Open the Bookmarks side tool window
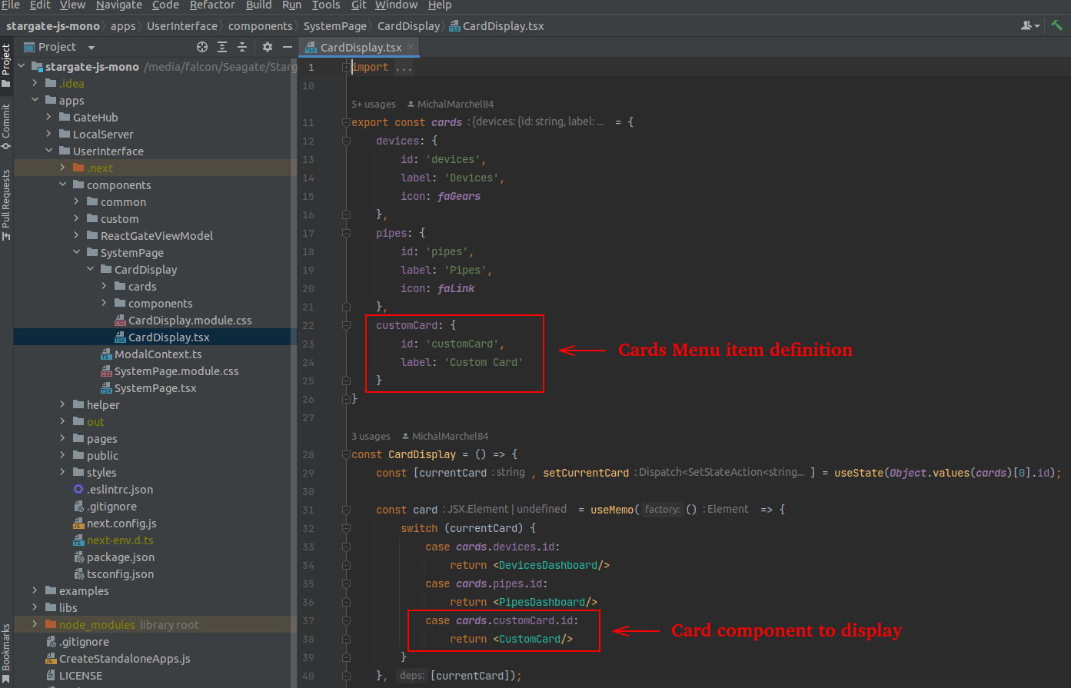The width and height of the screenshot is (1071, 688). tap(6, 653)
